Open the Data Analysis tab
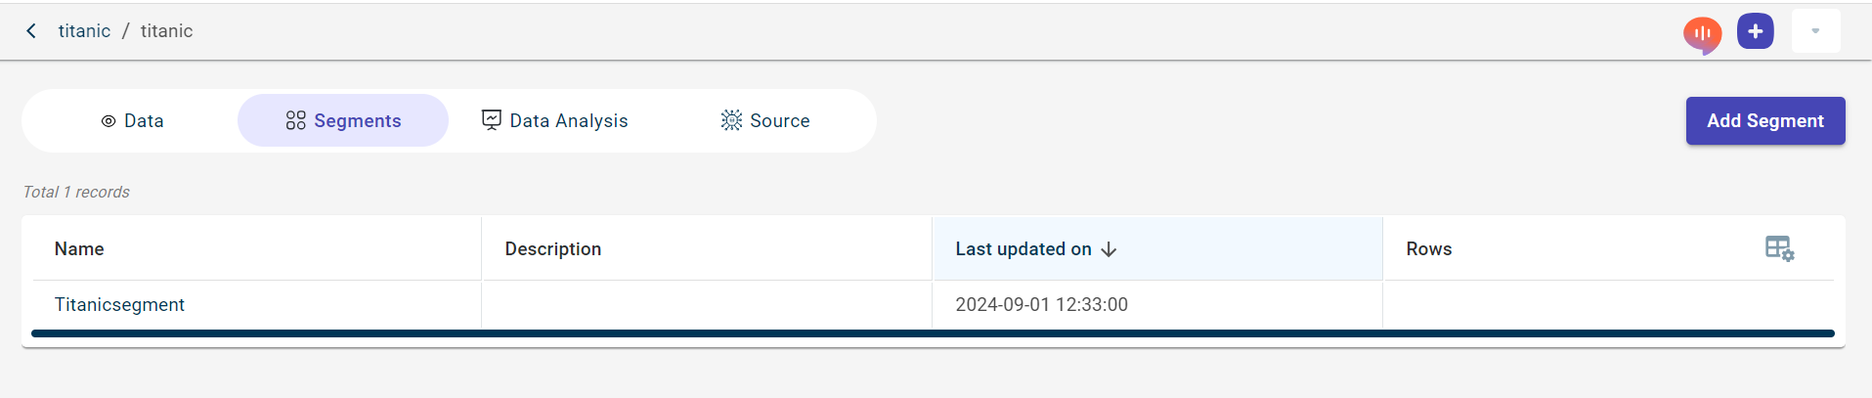Screen dimensions: 1872x398 point(554,121)
